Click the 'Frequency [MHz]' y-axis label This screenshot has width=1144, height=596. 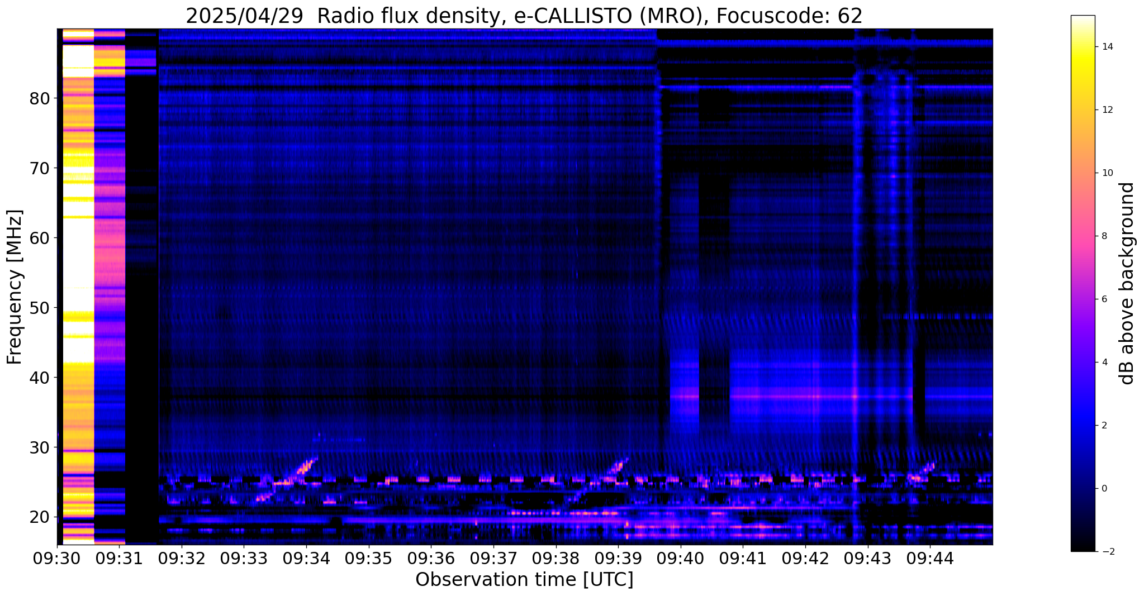pyautogui.click(x=15, y=287)
